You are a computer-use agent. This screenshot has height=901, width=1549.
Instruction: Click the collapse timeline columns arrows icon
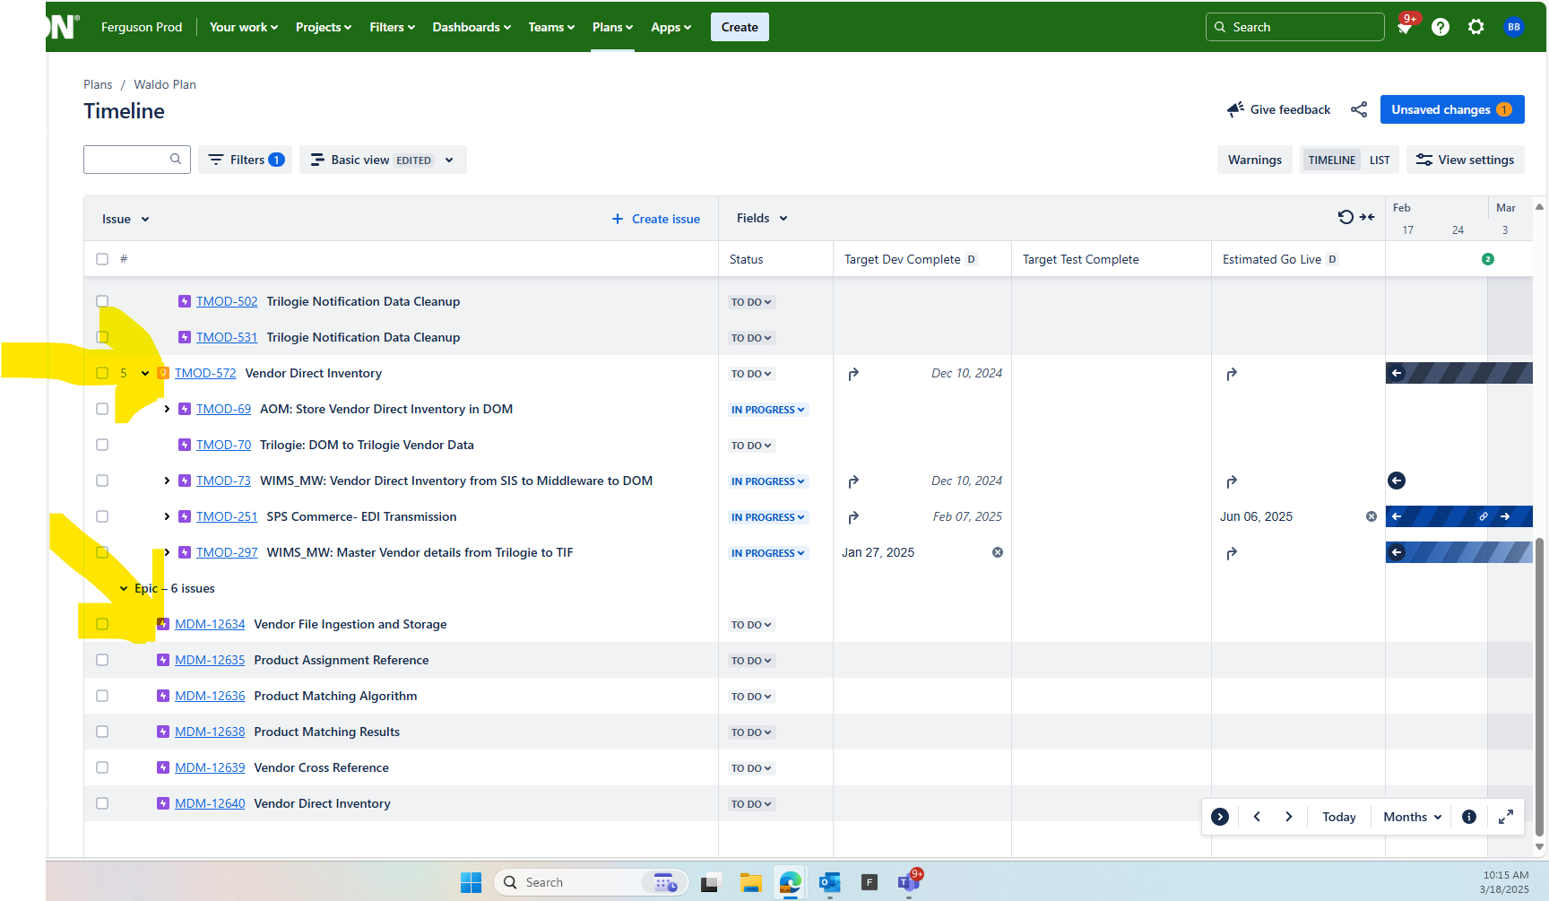pyautogui.click(x=1367, y=217)
